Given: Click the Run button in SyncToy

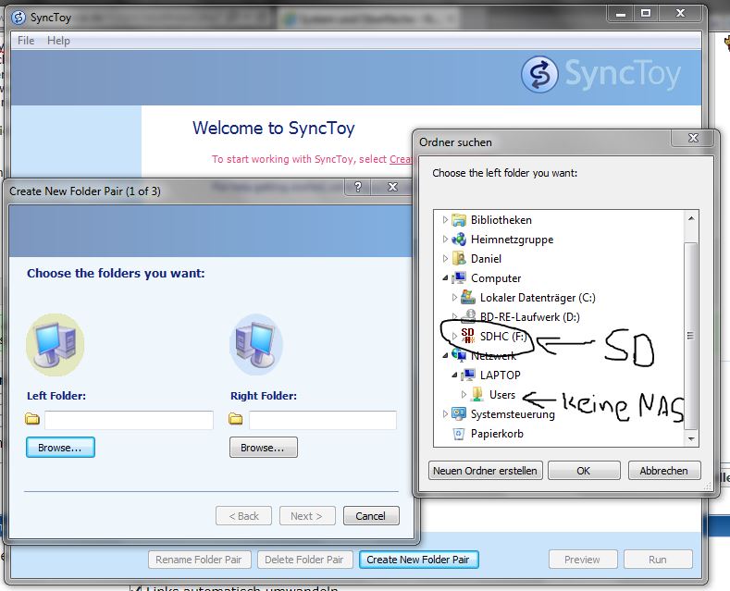Looking at the screenshot, I should (658, 560).
